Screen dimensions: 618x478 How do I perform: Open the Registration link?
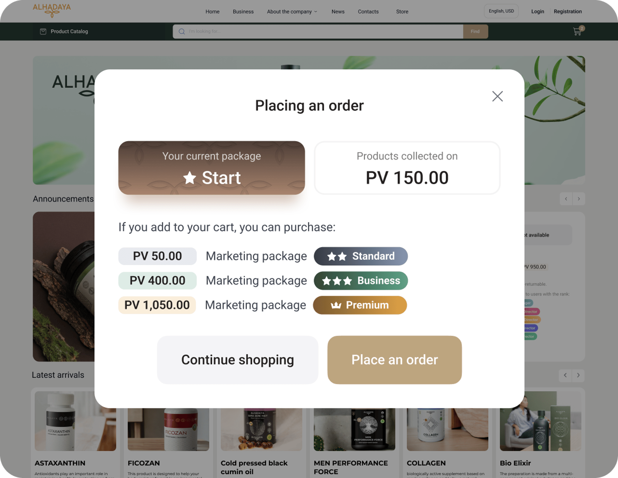click(x=568, y=11)
